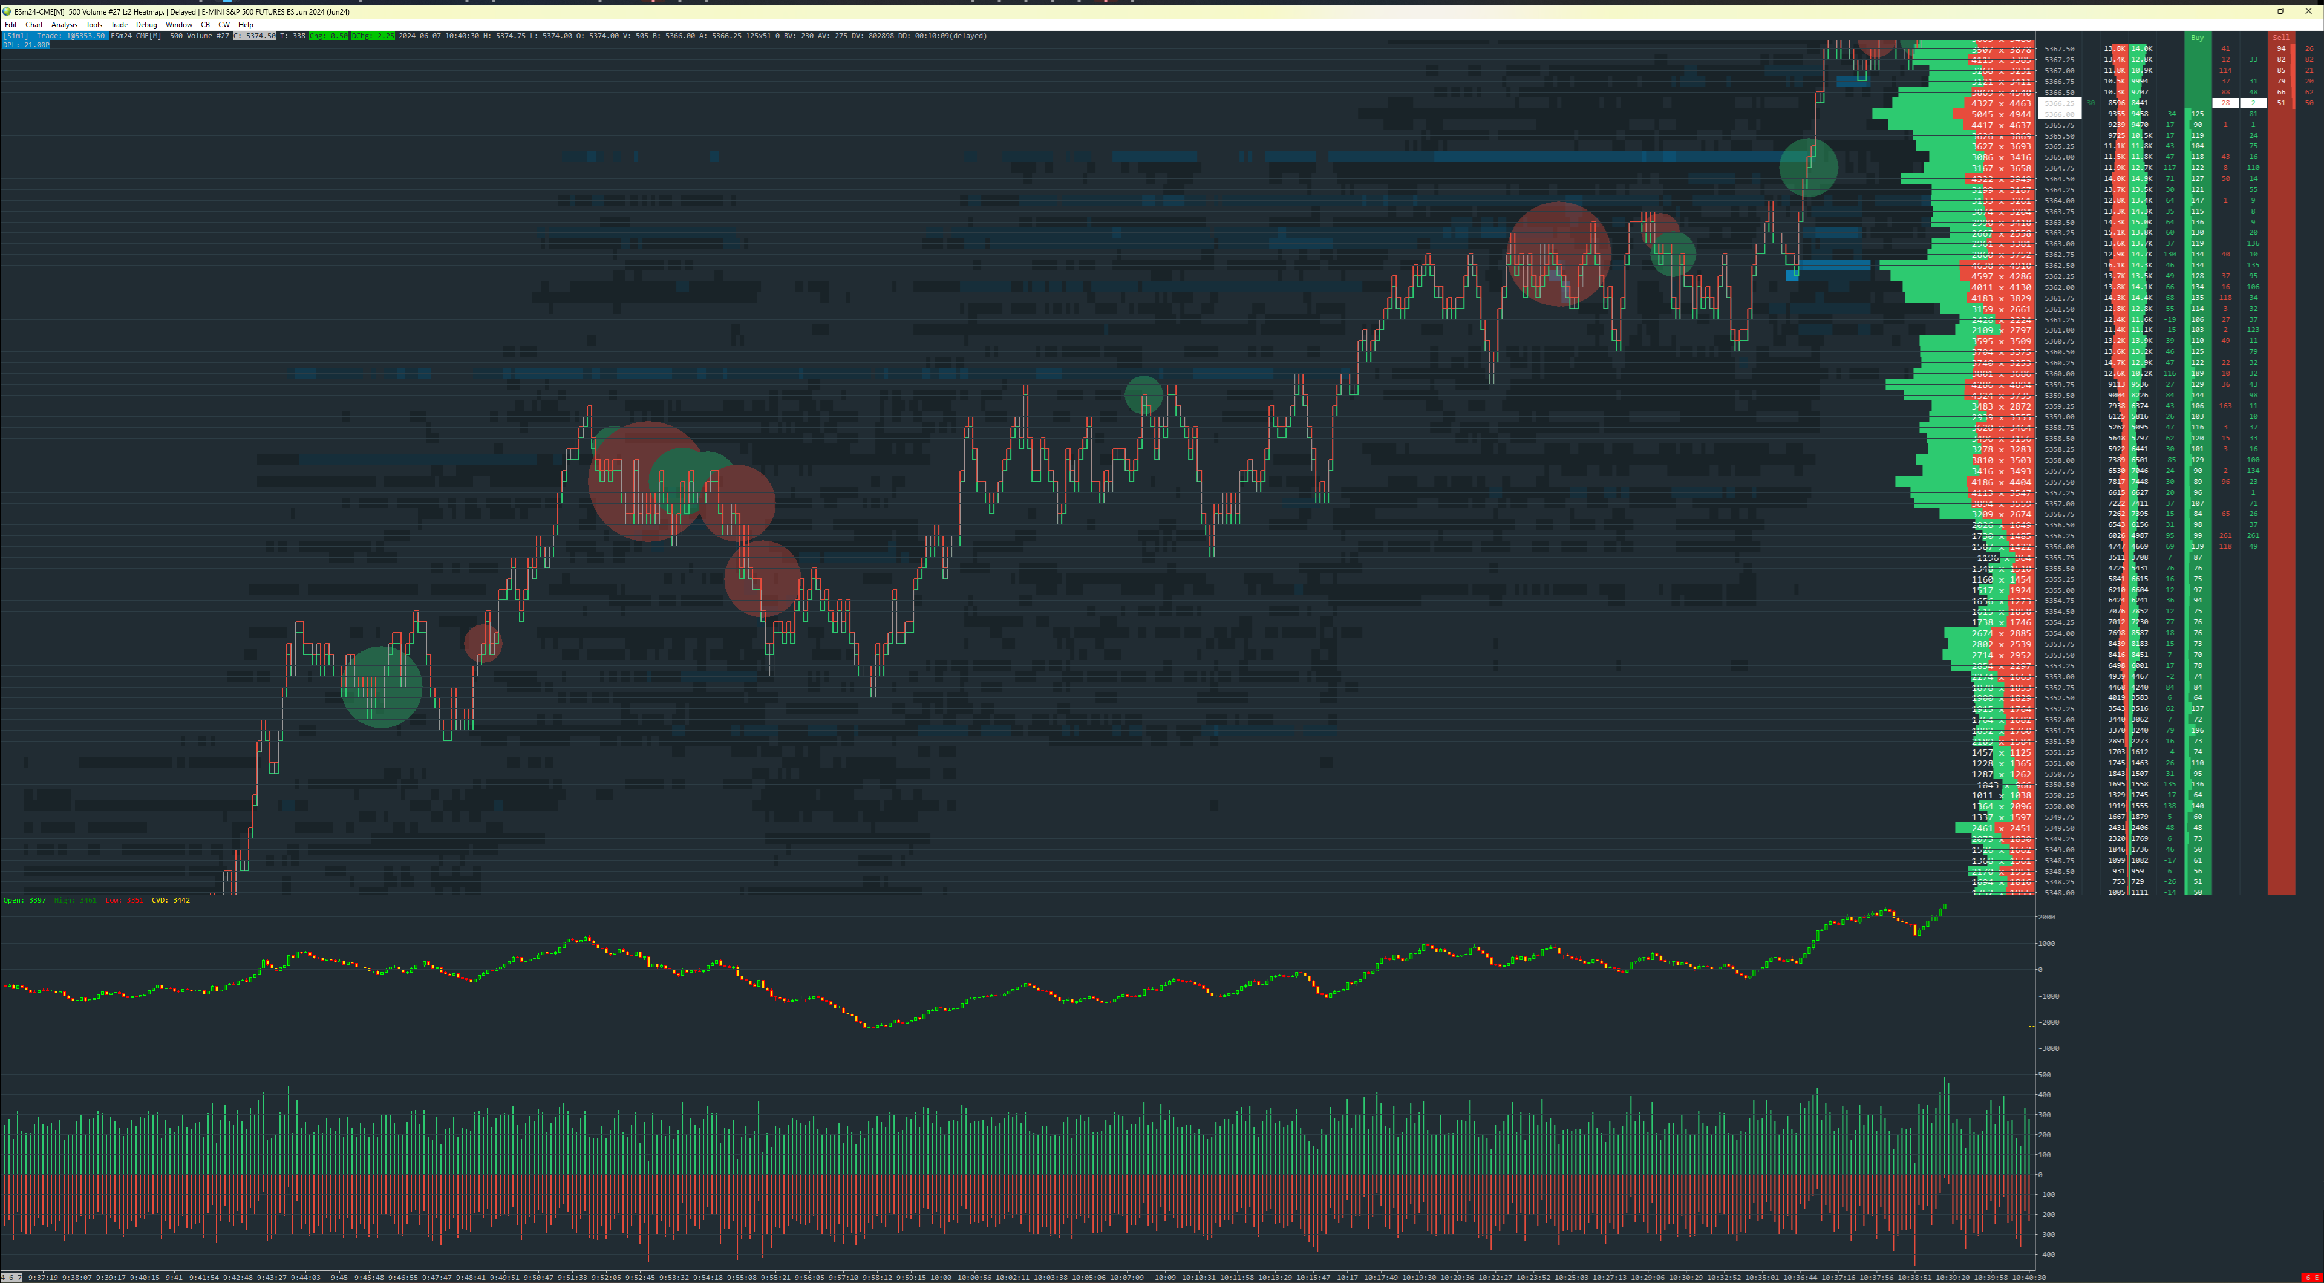This screenshot has width=2324, height=1283.
Task: Click the 5366.25 price cell in ladder
Action: click(x=2060, y=104)
